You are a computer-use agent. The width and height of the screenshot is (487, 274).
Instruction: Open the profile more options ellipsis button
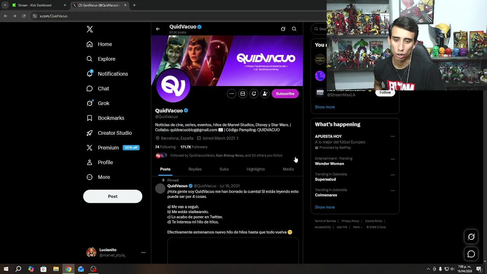coord(231,94)
